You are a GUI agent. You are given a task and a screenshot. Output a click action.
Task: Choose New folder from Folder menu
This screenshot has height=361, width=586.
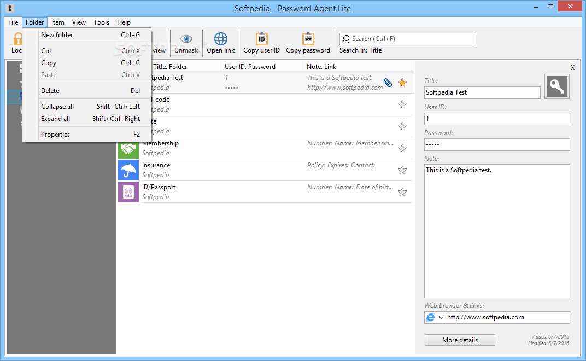click(87, 35)
